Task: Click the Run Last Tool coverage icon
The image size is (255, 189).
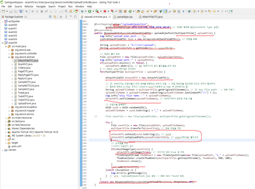Action: pos(97,12)
